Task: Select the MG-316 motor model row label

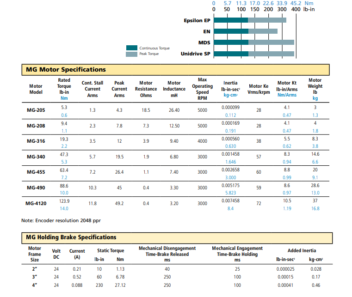Action: pos(36,141)
